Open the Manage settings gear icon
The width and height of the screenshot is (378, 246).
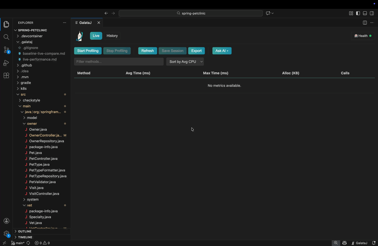[x=6, y=234]
